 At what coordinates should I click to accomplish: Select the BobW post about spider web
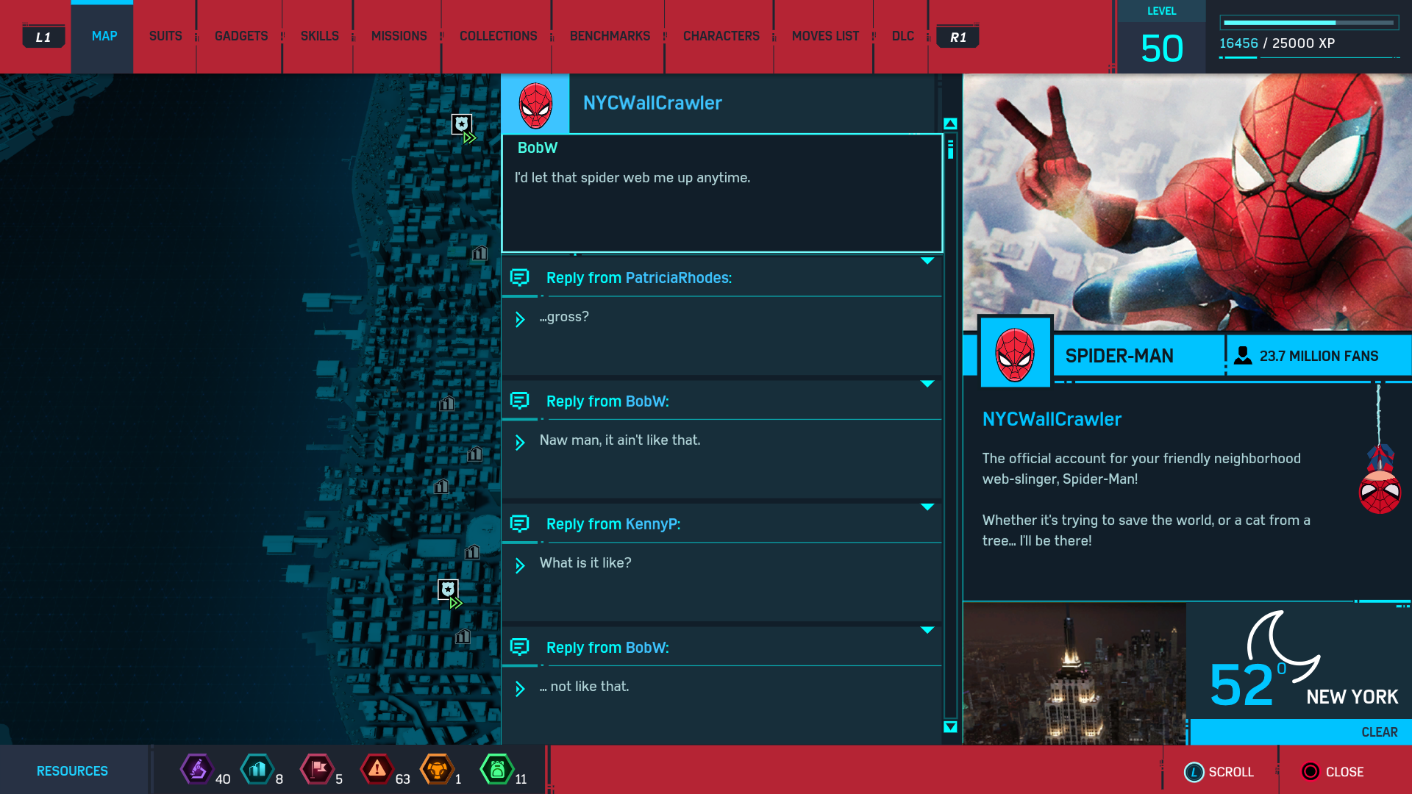pyautogui.click(x=722, y=193)
